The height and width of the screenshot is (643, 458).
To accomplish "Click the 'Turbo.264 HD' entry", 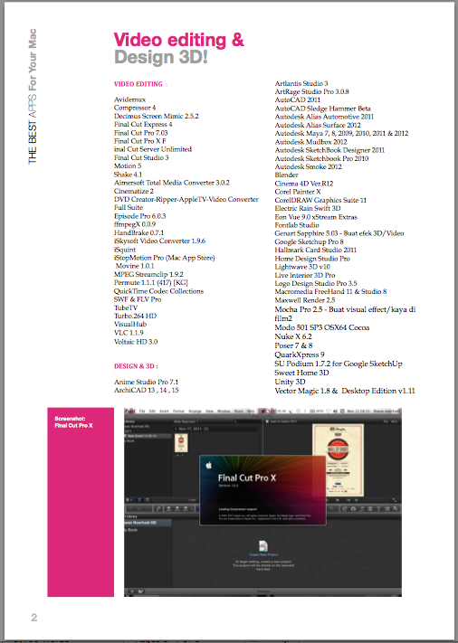I will (x=135, y=316).
